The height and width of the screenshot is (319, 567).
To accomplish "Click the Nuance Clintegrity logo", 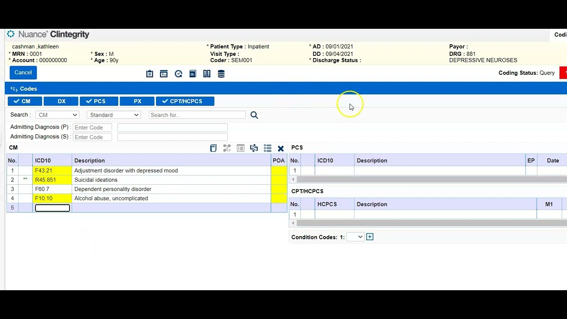I will [x=48, y=34].
